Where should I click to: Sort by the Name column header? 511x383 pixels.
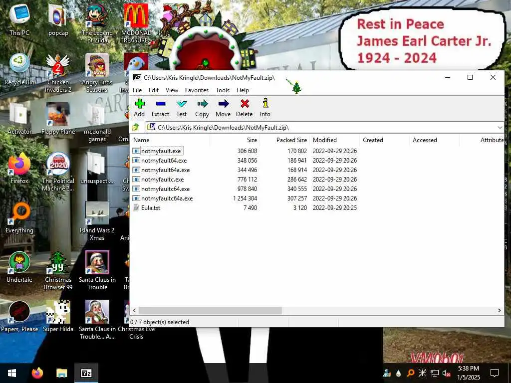170,140
